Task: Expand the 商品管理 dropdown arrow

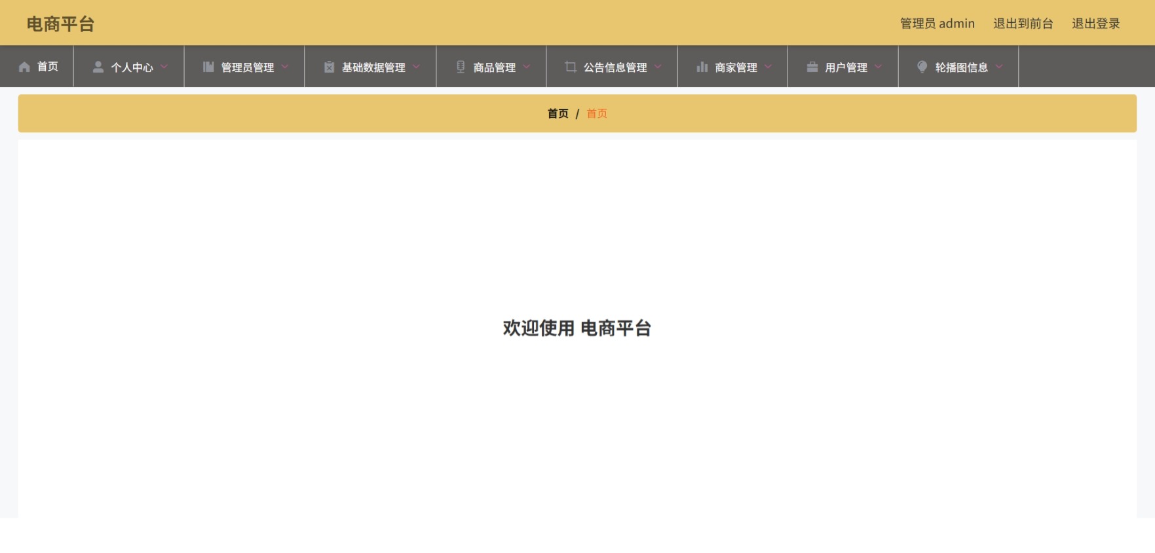Action: (526, 67)
